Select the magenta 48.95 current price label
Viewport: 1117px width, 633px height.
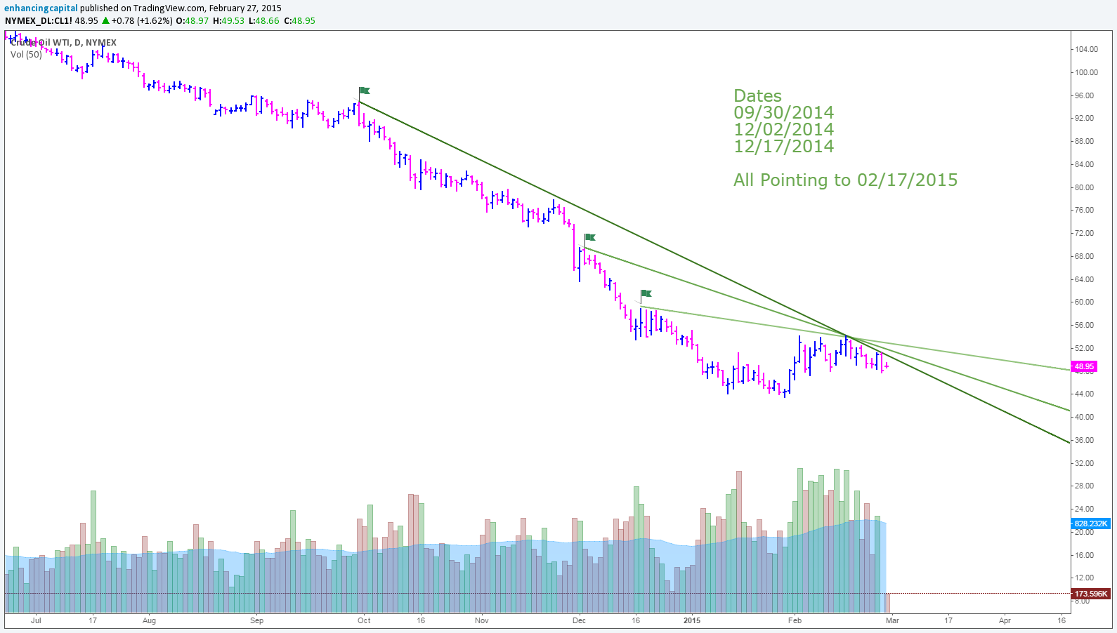click(1084, 366)
